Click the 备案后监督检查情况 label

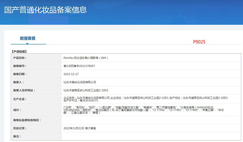coord(27,120)
